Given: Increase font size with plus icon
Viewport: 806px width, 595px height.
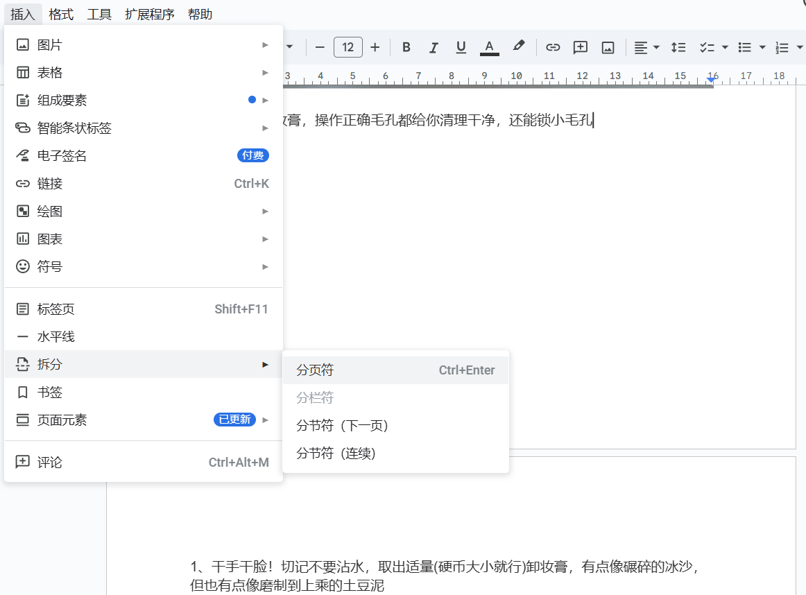Looking at the screenshot, I should point(375,47).
